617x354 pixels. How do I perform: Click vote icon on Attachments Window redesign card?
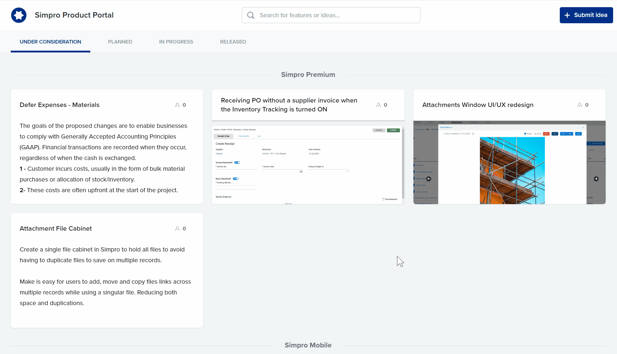coord(580,105)
